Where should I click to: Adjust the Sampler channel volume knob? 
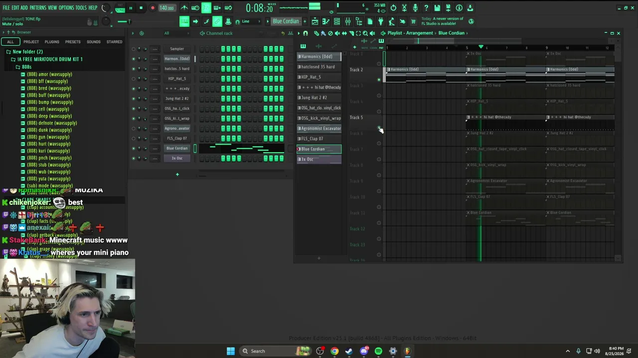(x=145, y=49)
